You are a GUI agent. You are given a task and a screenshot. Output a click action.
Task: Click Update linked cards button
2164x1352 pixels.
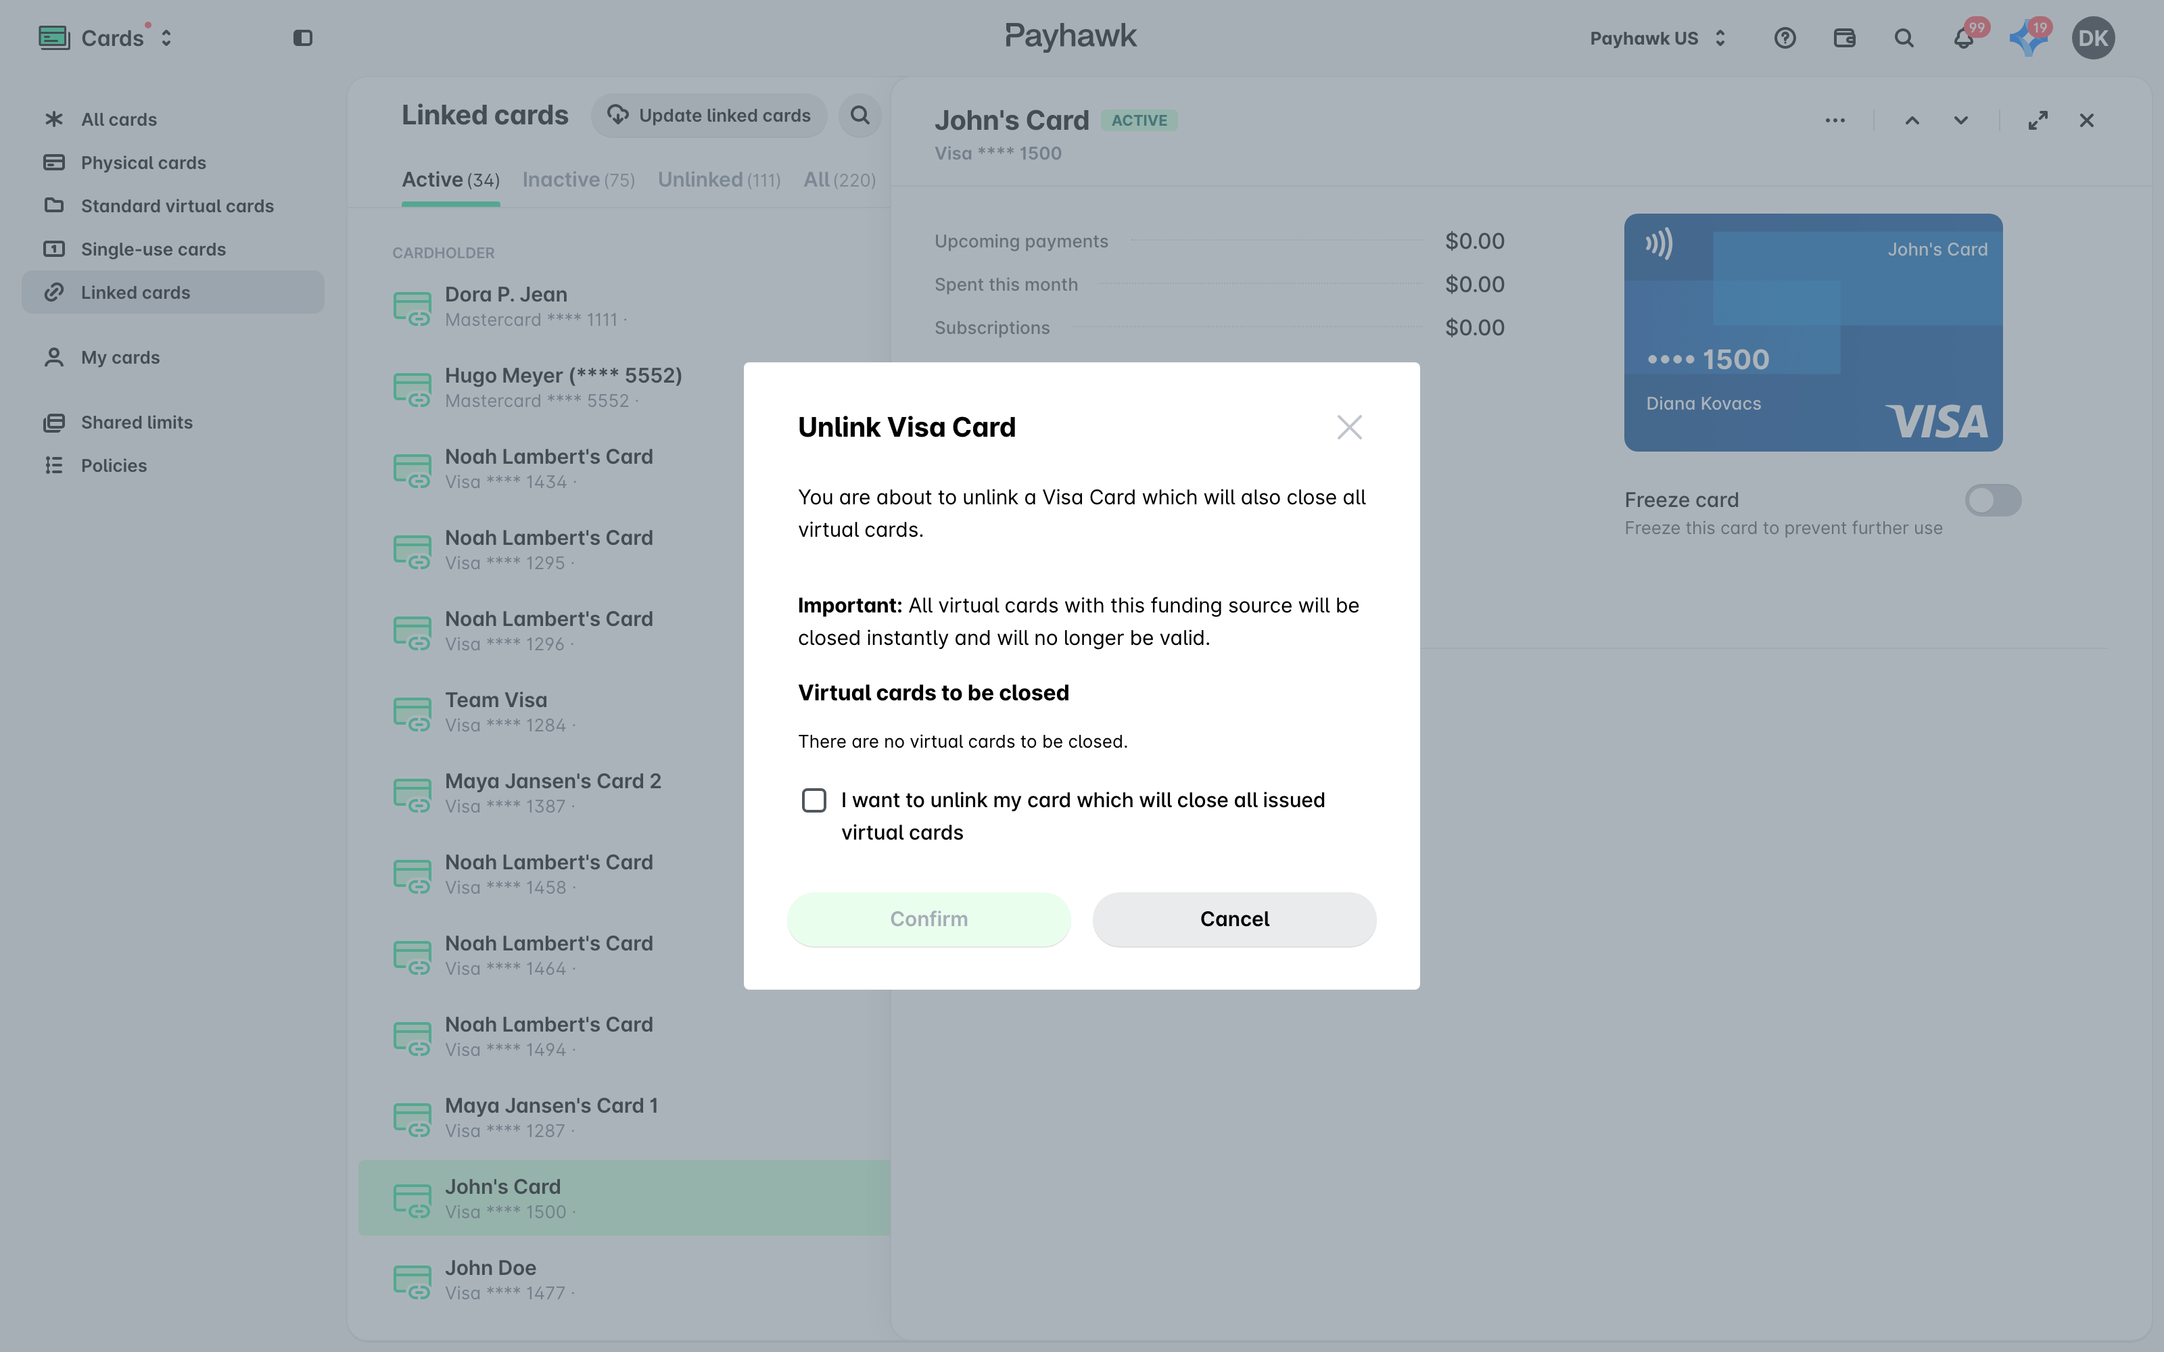(708, 116)
